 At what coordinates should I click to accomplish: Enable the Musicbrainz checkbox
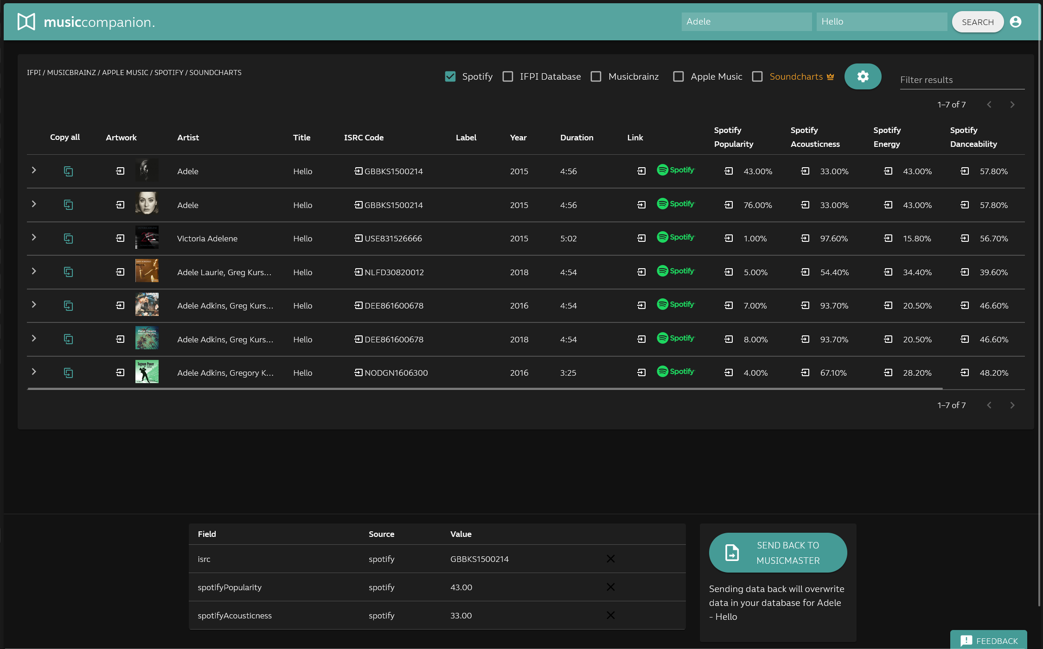596,76
